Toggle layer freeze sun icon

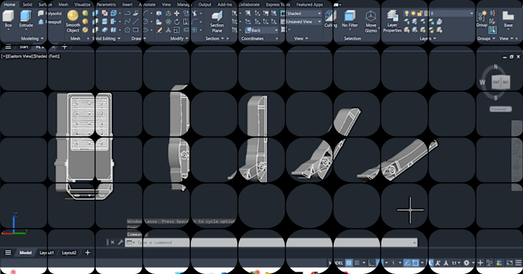point(413,13)
